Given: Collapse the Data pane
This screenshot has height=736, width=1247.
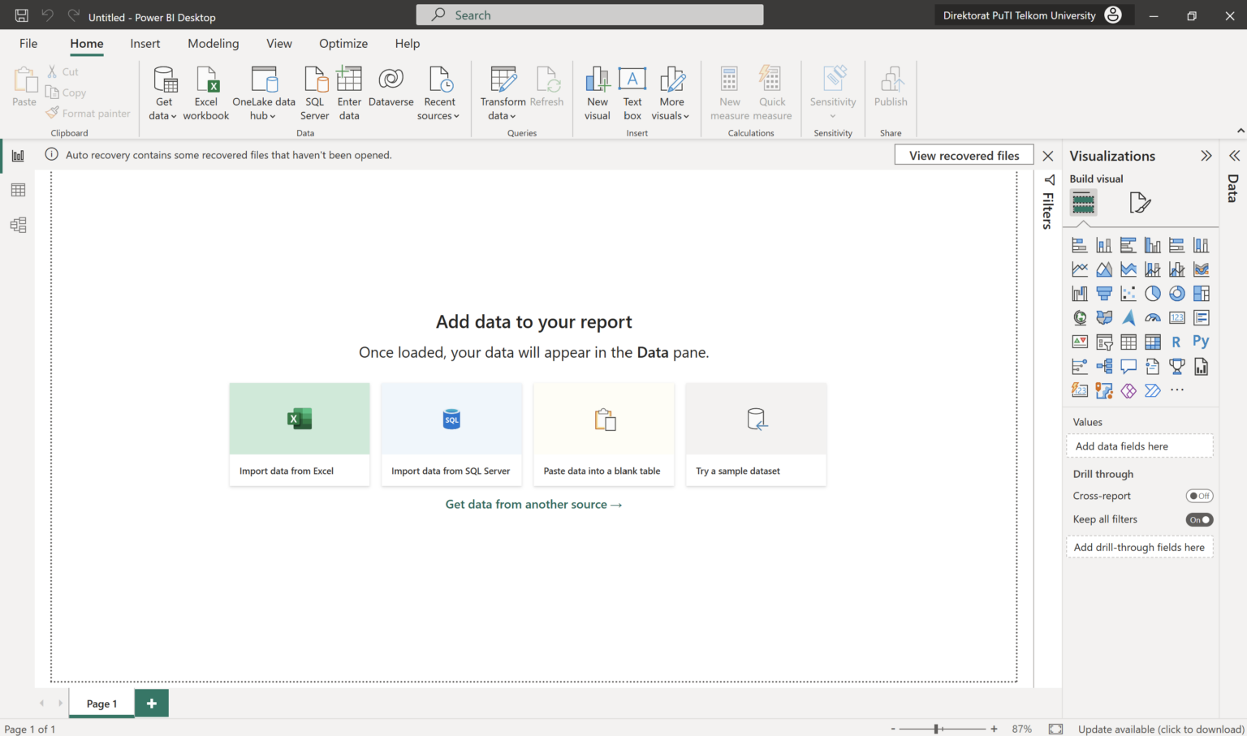Looking at the screenshot, I should pos(1235,156).
